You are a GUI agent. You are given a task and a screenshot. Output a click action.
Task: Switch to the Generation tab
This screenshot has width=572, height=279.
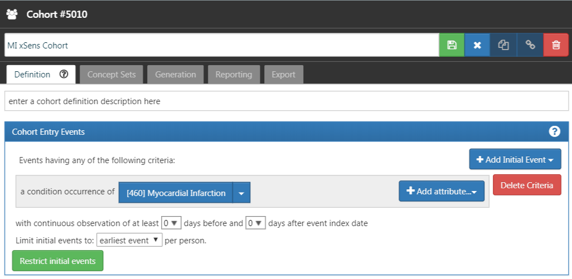176,74
